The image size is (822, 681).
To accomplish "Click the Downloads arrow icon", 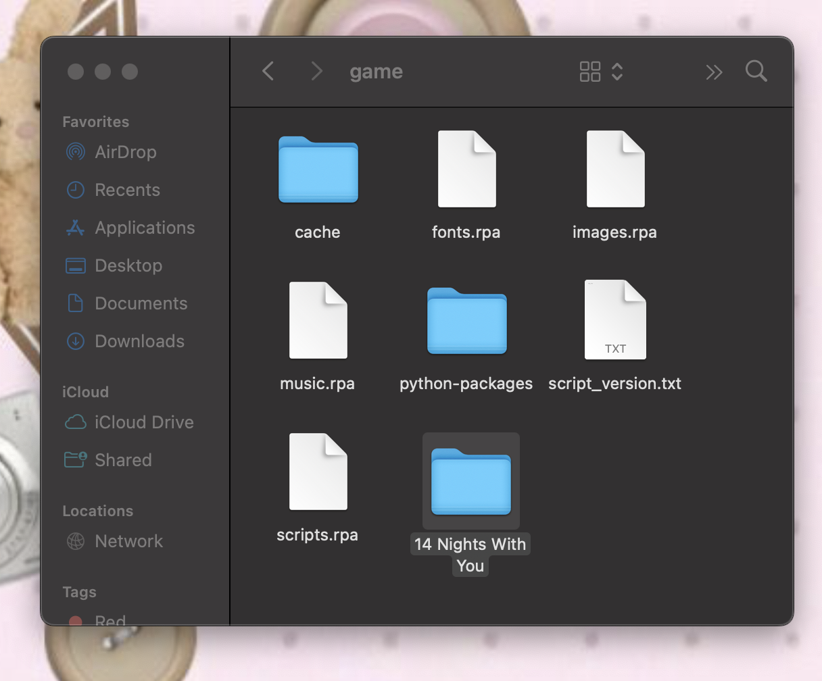I will tap(76, 341).
